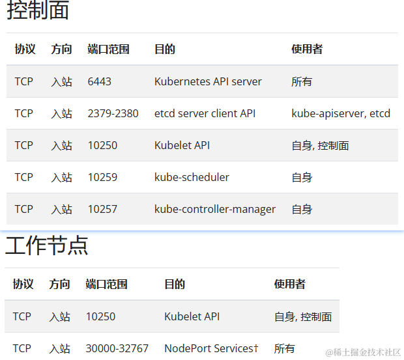
Task: Select the etcd server client API cell
Action: (x=205, y=113)
